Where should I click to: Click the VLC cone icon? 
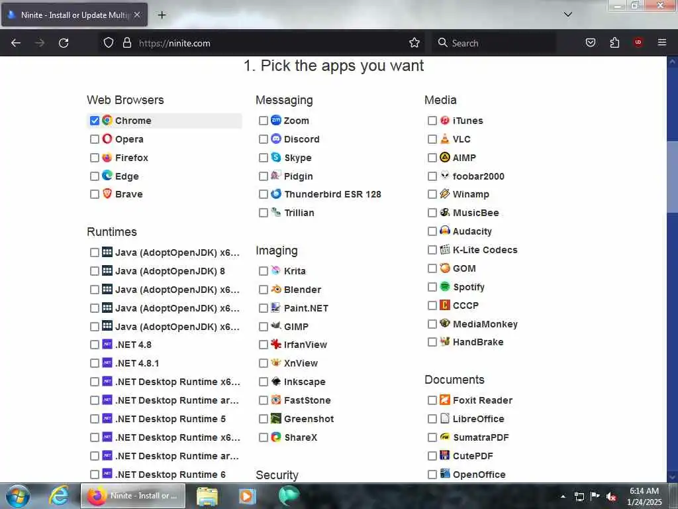pos(444,139)
